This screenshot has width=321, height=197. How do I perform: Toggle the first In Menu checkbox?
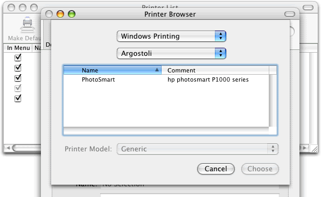pyautogui.click(x=18, y=57)
